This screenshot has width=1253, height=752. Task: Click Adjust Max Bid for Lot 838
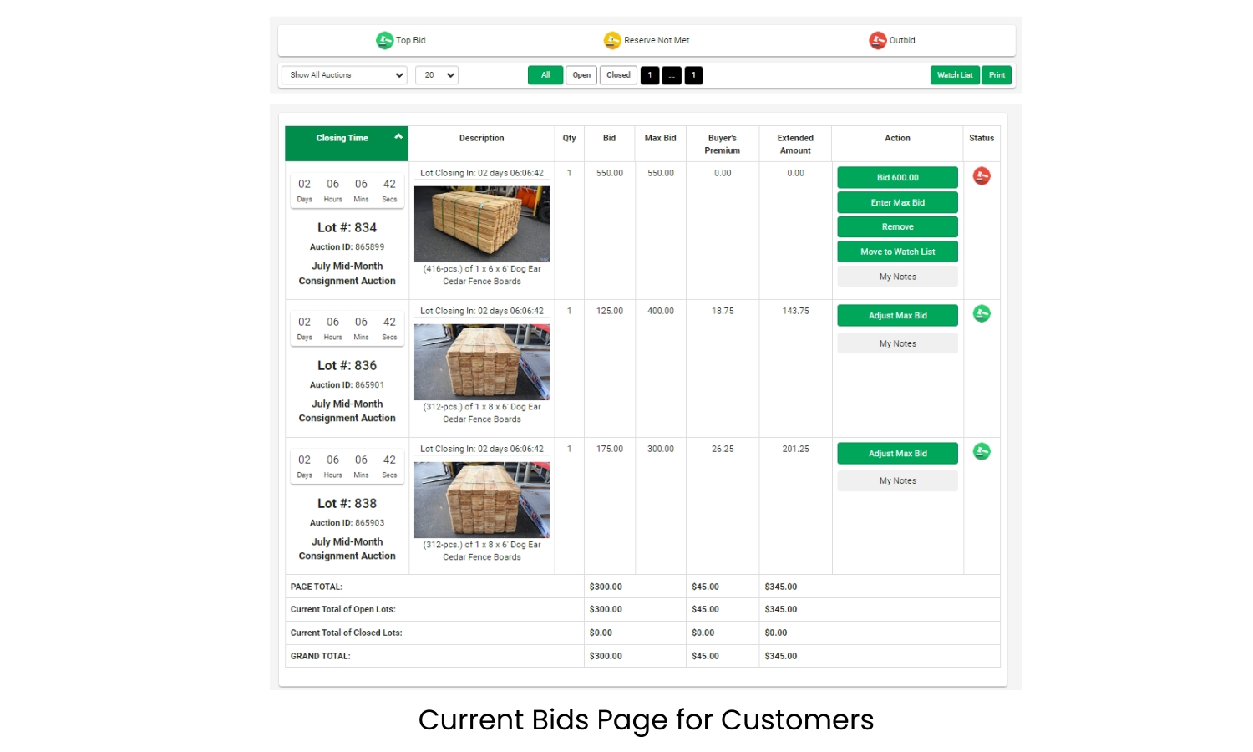coord(898,454)
